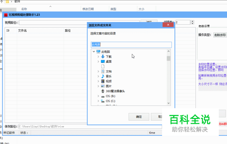The height and width of the screenshot is (144, 227).
Task: Increase thread count with up arrow
Action: (193, 21)
